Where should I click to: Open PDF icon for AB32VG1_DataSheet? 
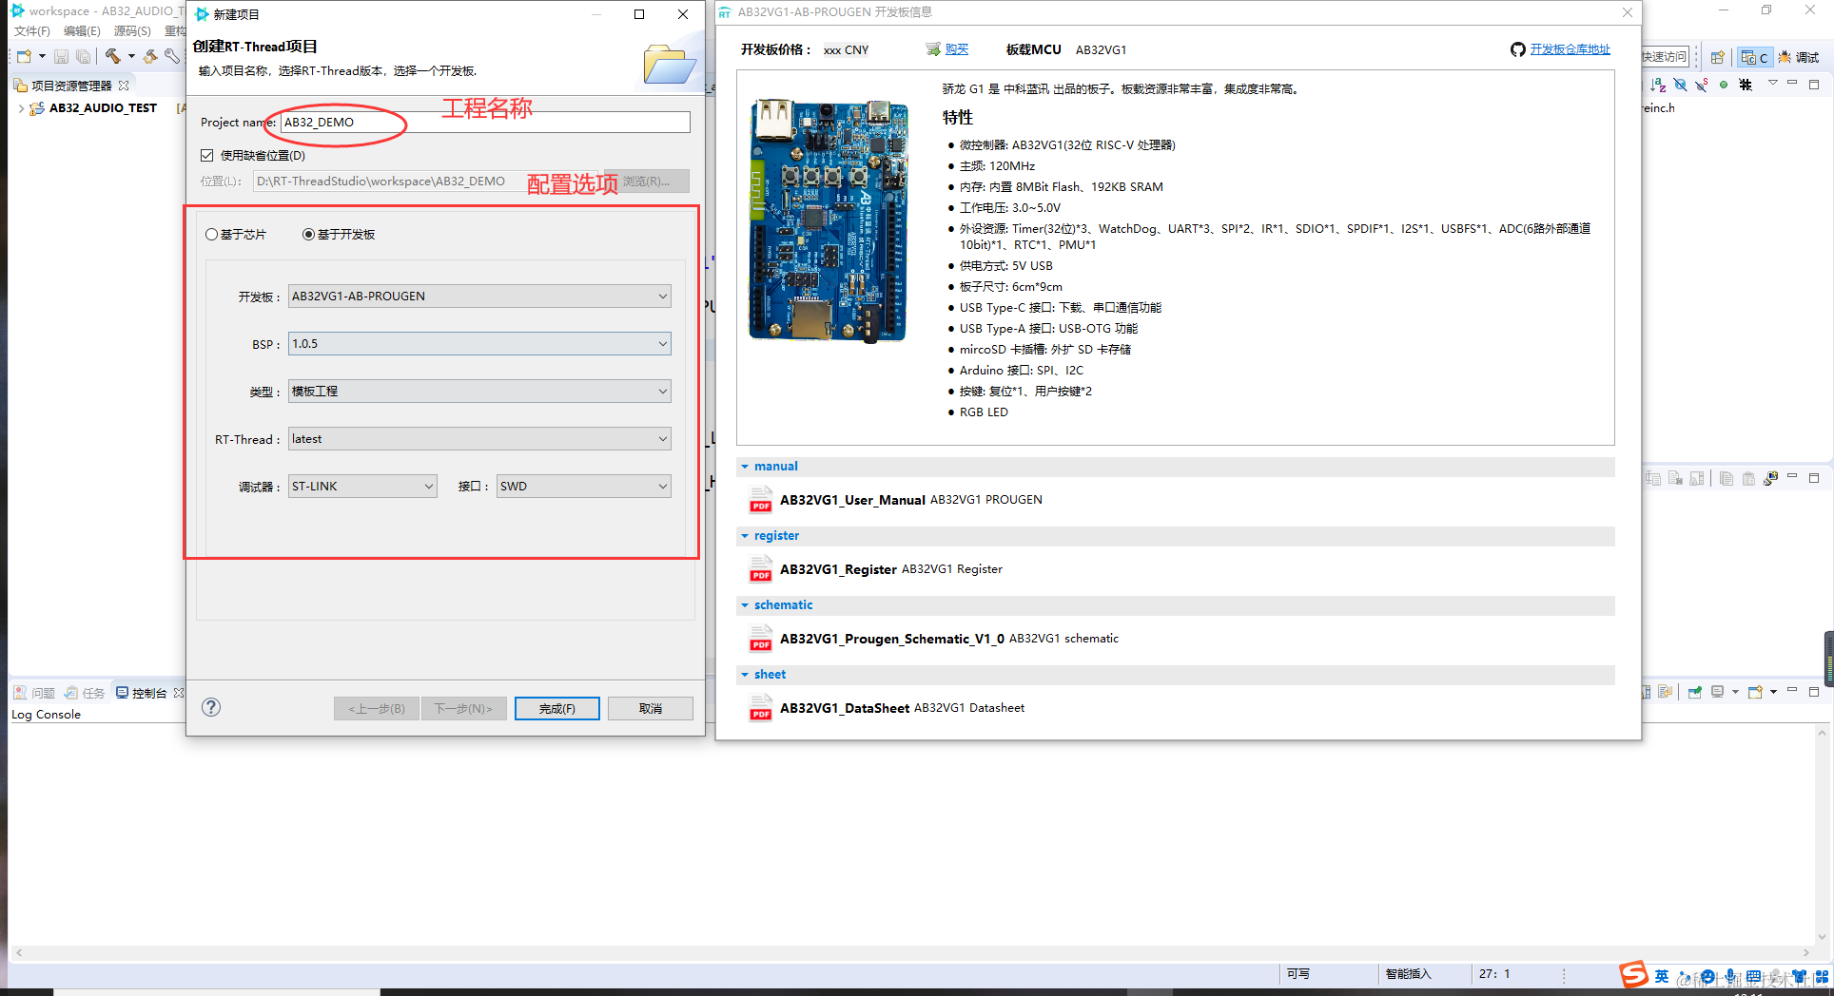tap(761, 708)
